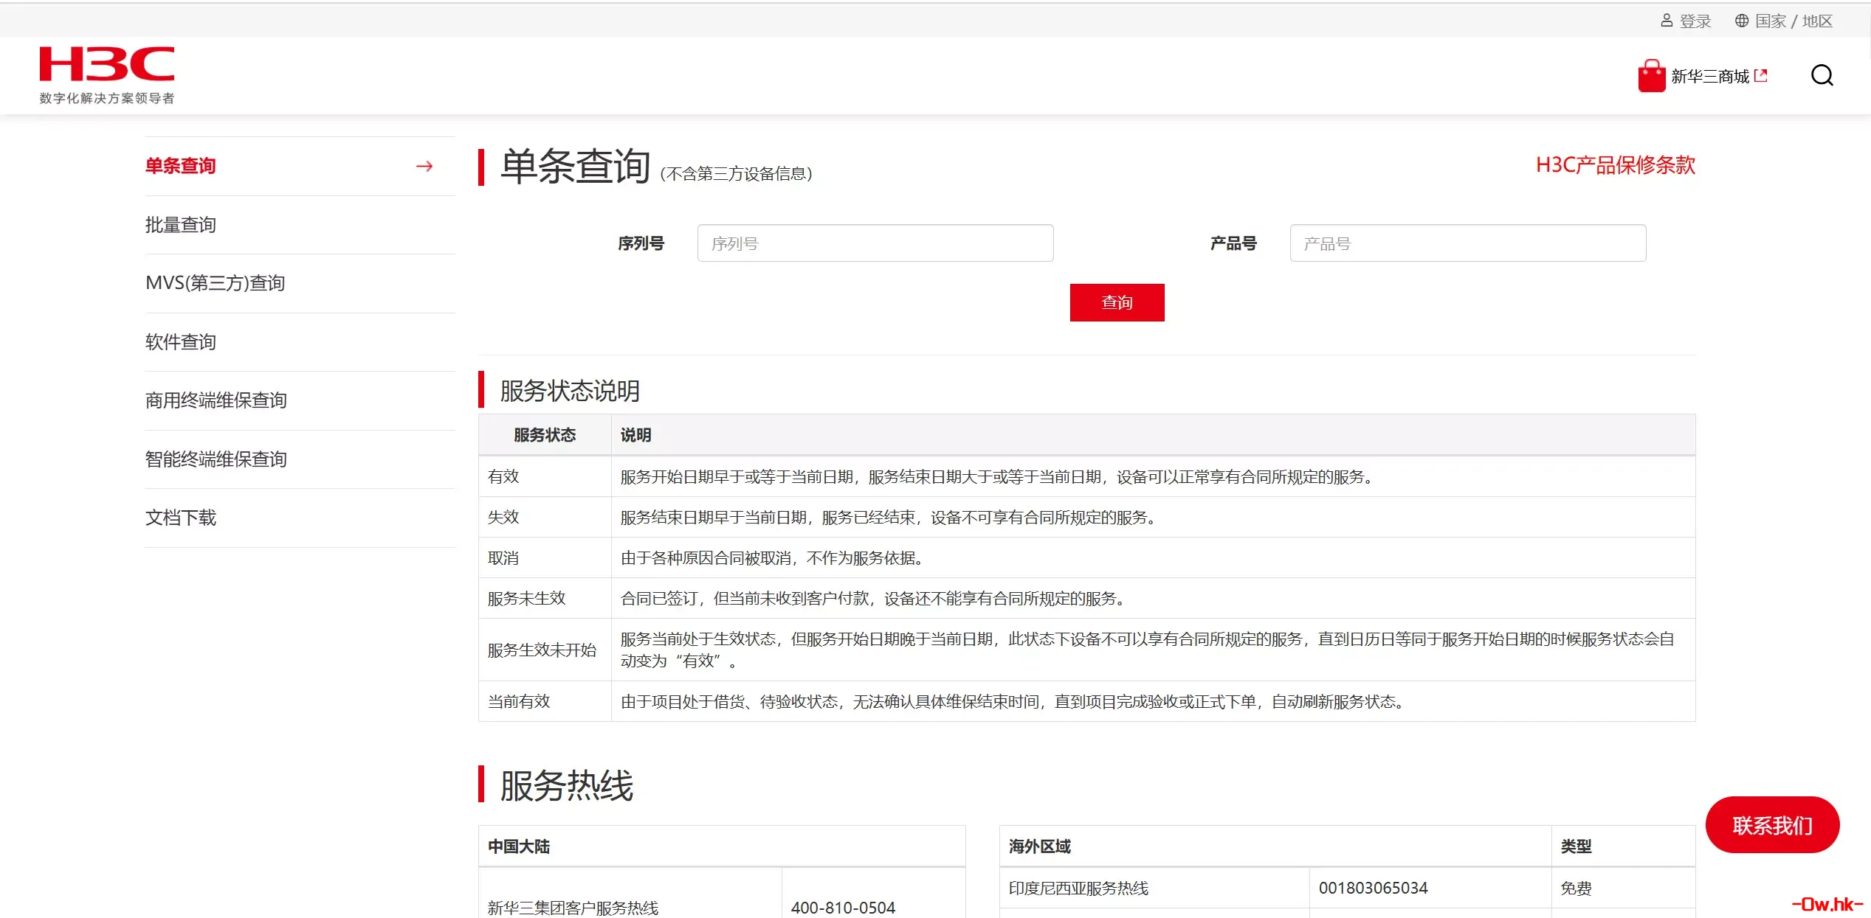Select 智能终端维保查询 from the sidebar
The width and height of the screenshot is (1871, 918).
tap(216, 459)
